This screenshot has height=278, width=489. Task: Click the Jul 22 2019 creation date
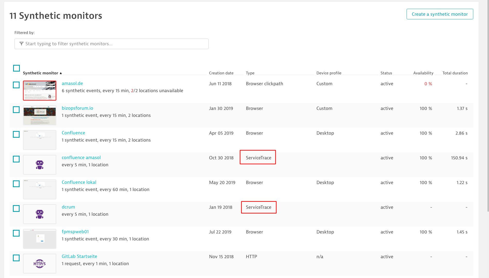220,232
